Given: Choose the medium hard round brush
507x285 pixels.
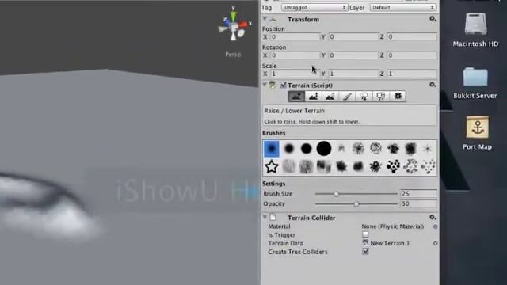Looking at the screenshot, I should point(307,149).
